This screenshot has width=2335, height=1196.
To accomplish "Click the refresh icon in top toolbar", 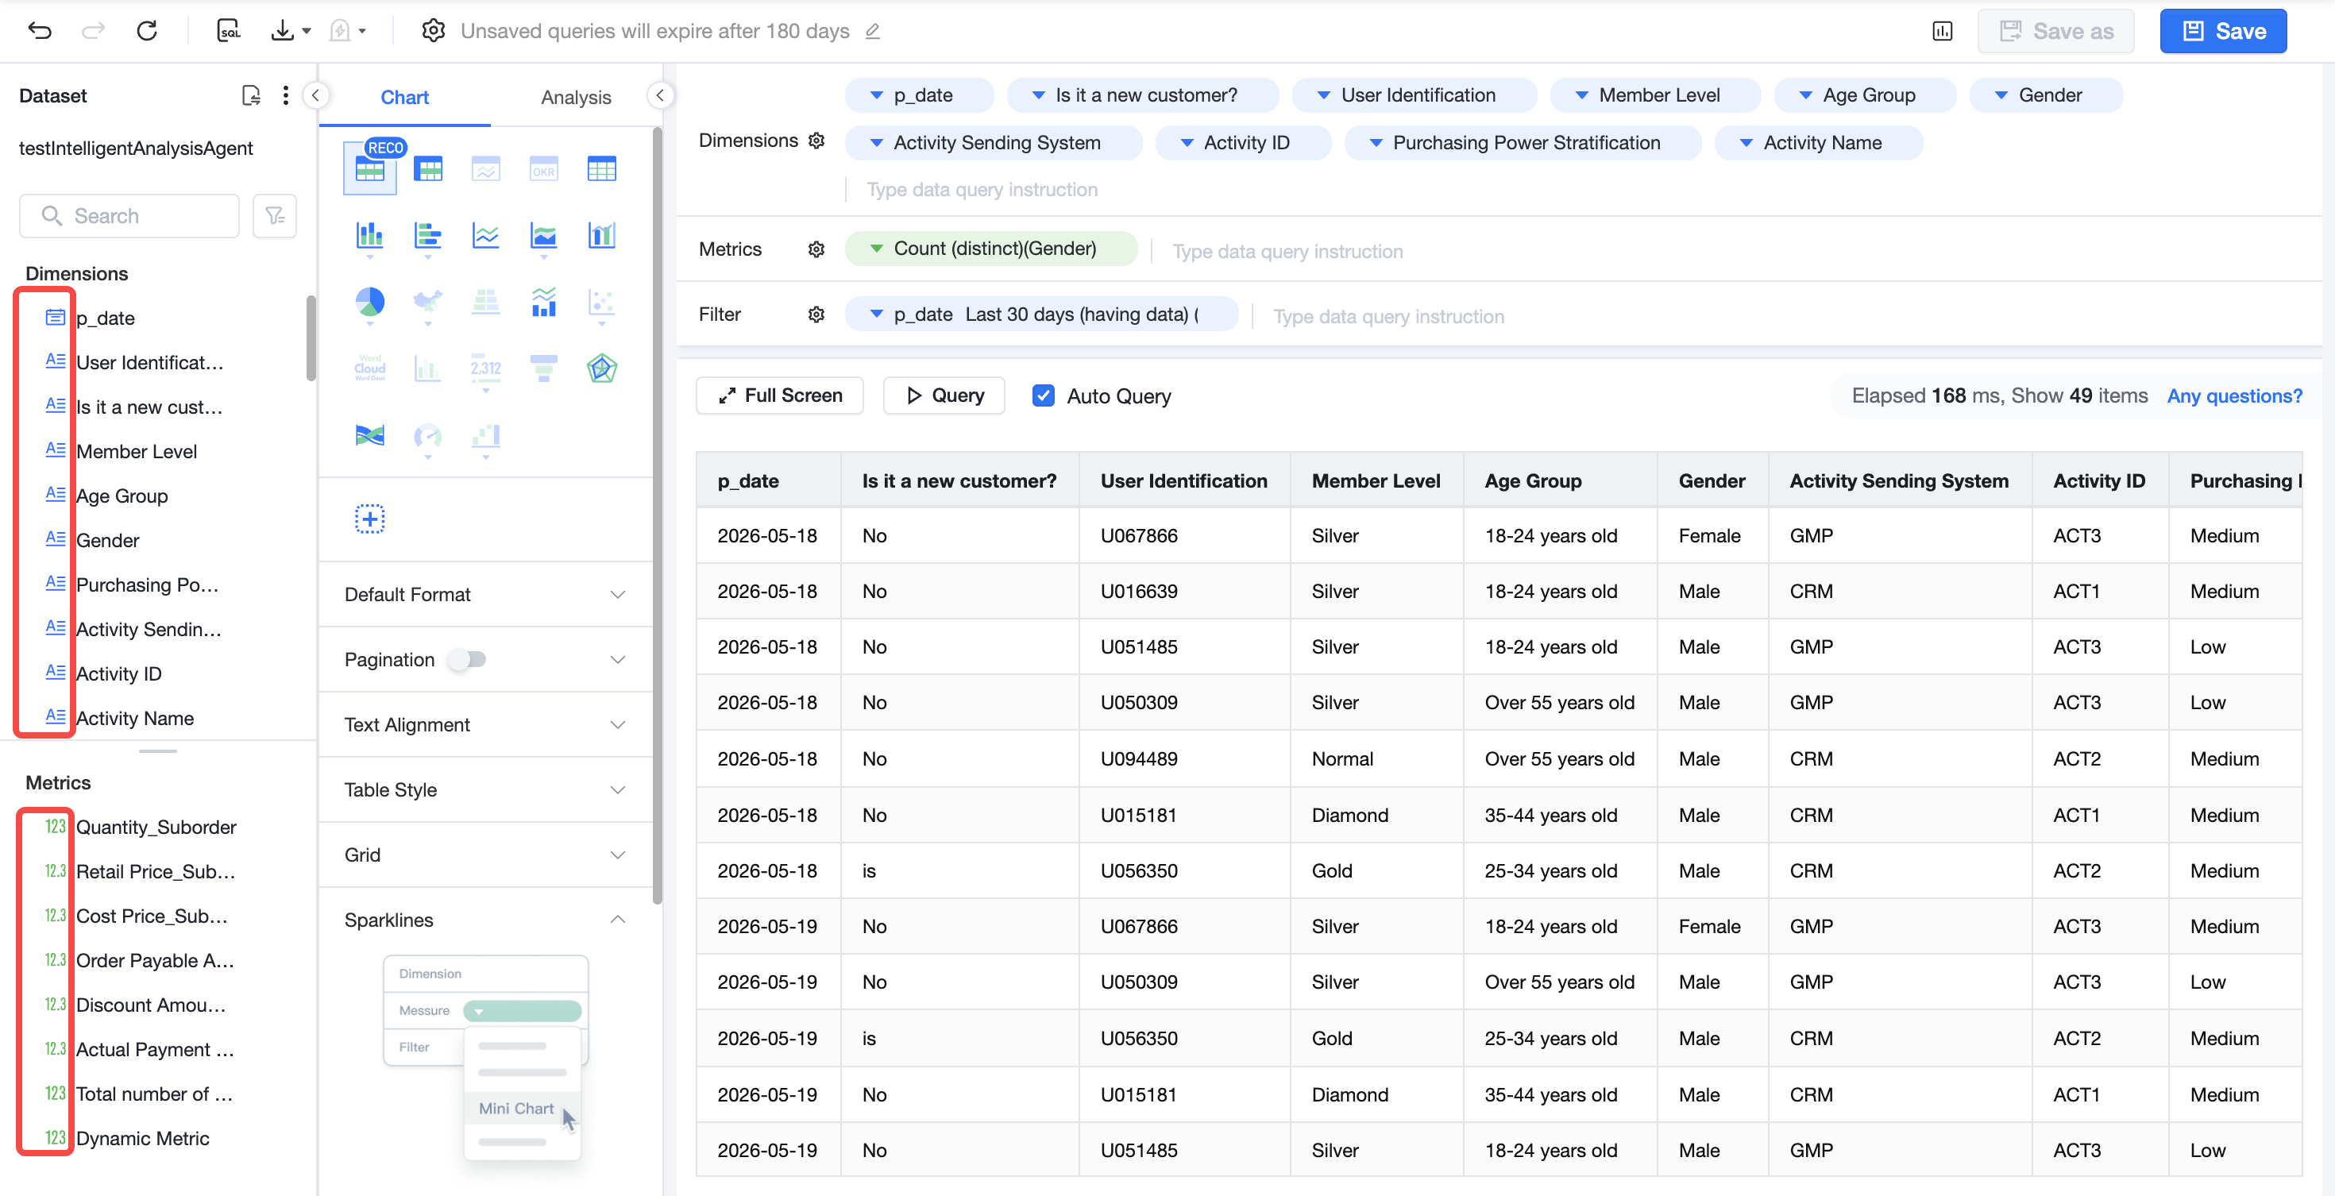I will point(147,31).
